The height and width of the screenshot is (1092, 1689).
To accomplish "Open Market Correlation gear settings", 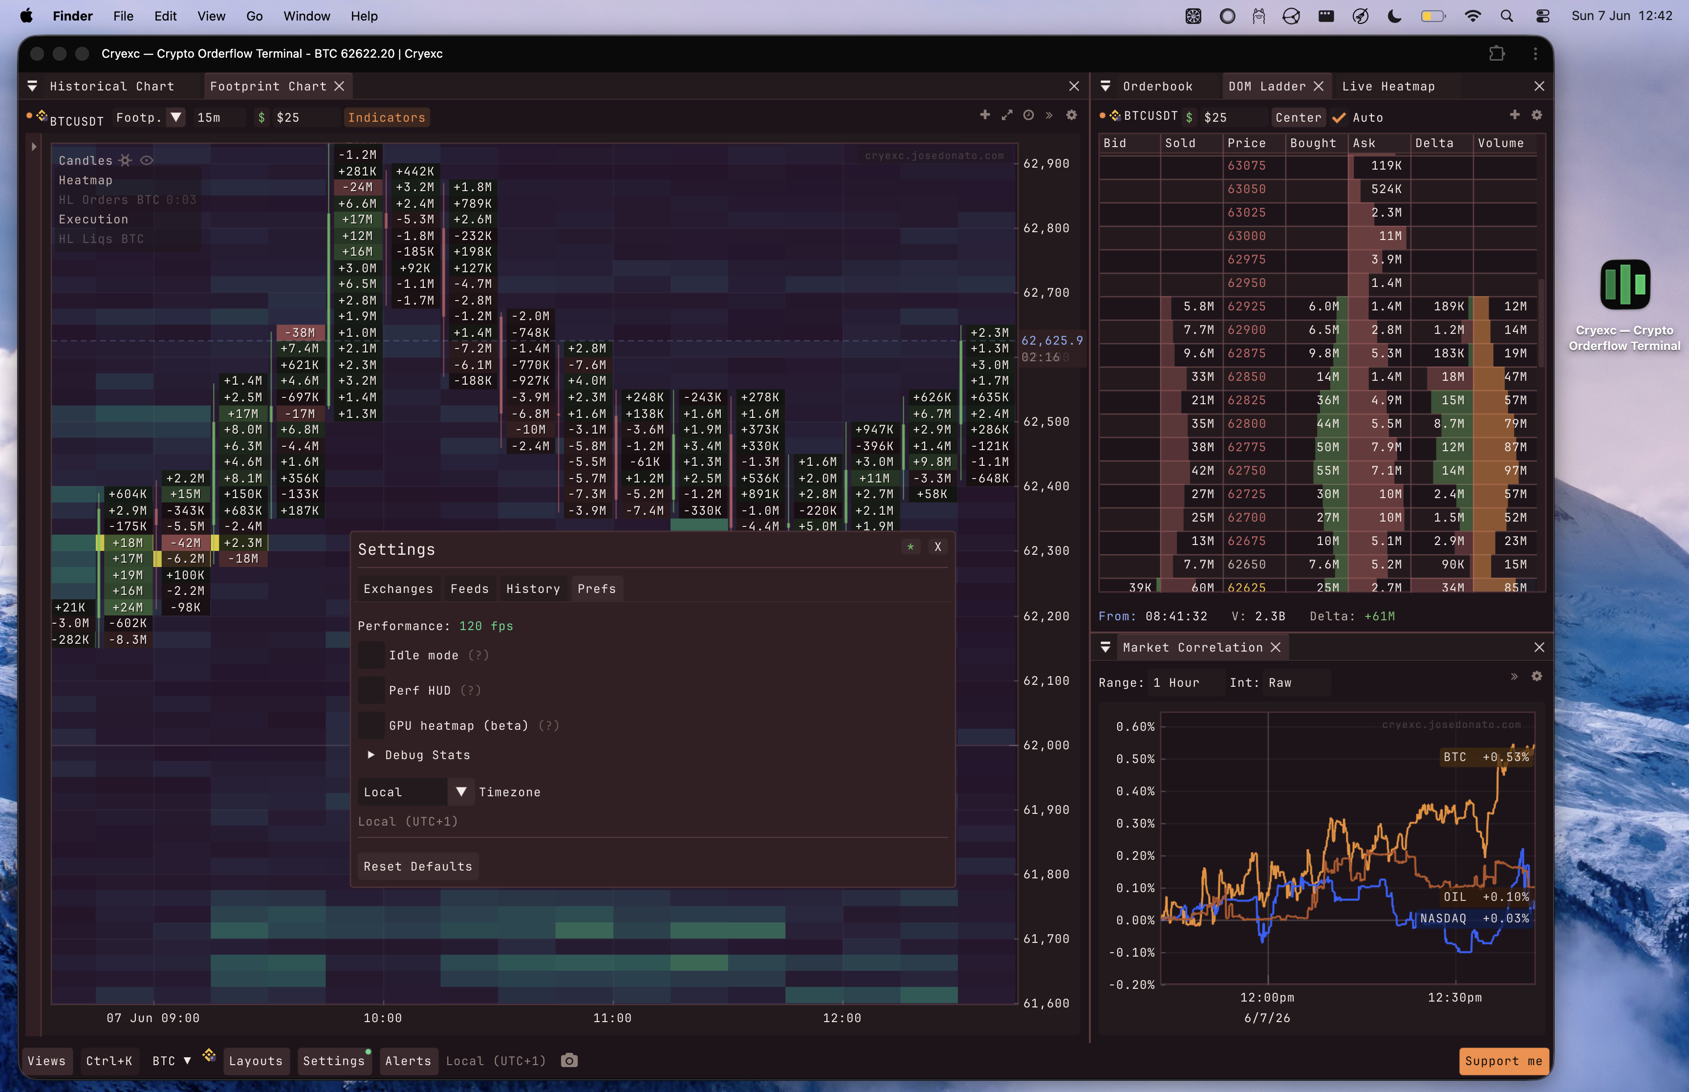I will click(1537, 677).
